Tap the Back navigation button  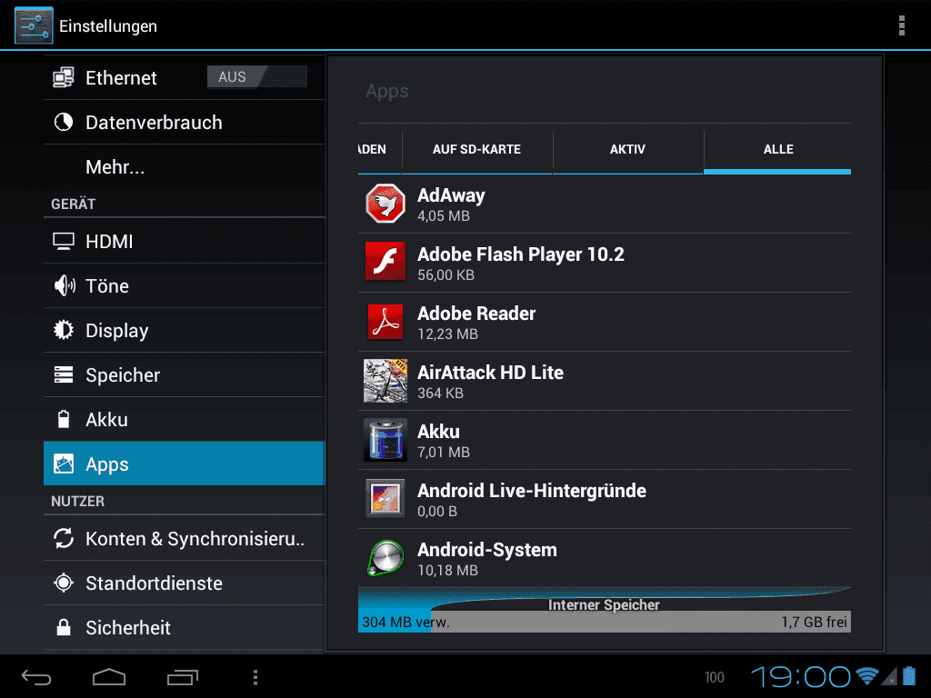click(x=36, y=677)
